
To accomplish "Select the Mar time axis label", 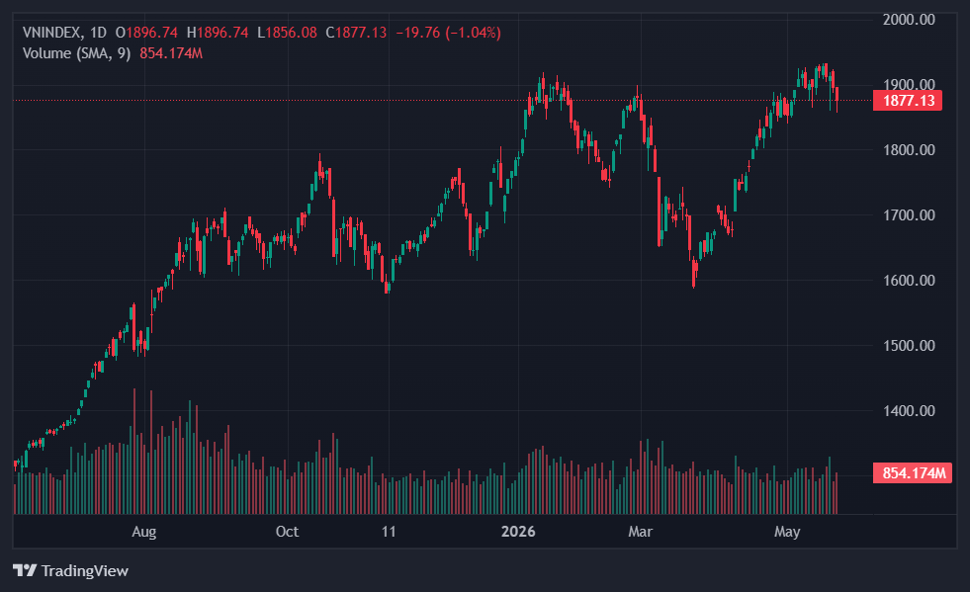I will point(641,532).
